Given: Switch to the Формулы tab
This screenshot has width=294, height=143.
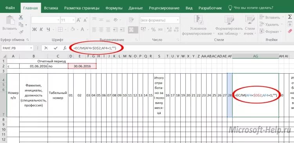Looking at the screenshot, I should coord(114,8).
